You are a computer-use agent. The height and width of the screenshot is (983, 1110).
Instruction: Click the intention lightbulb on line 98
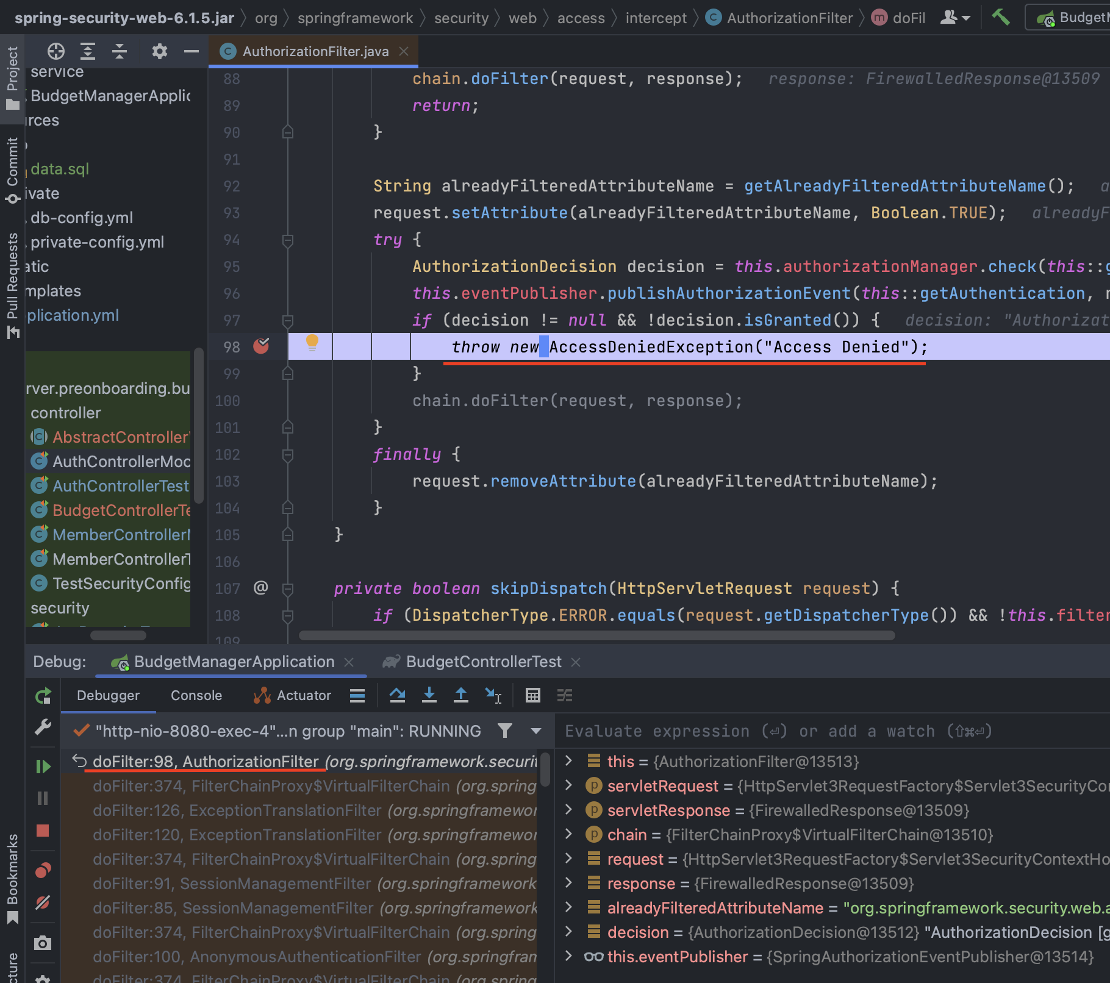click(x=312, y=343)
